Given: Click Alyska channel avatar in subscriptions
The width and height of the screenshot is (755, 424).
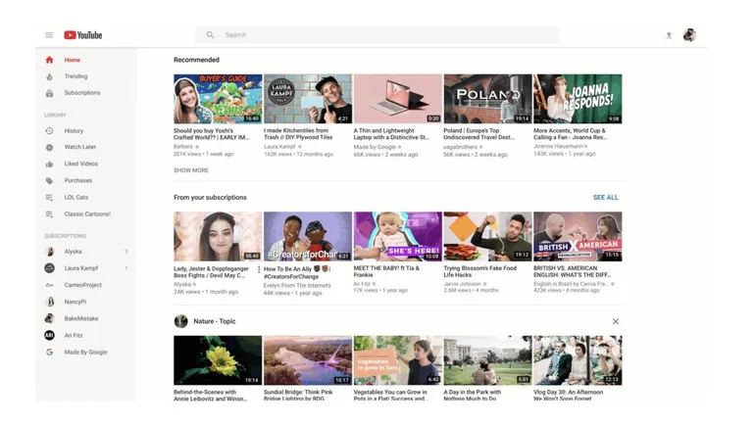Looking at the screenshot, I should coord(49,252).
